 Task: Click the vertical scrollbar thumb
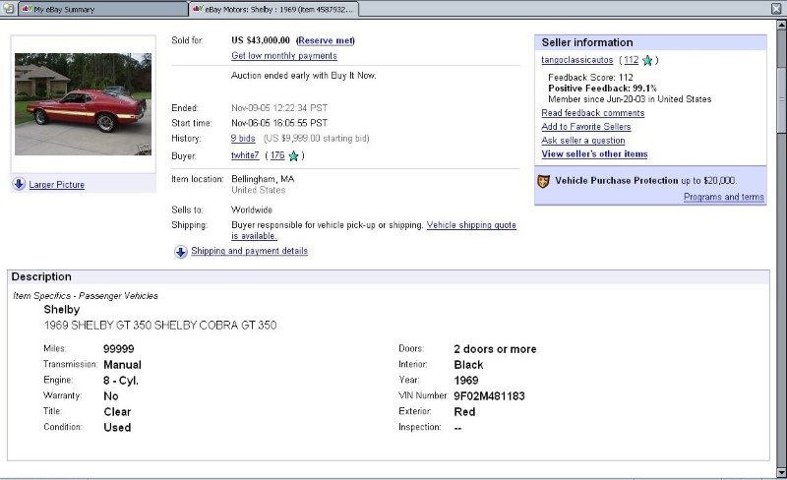(x=781, y=100)
